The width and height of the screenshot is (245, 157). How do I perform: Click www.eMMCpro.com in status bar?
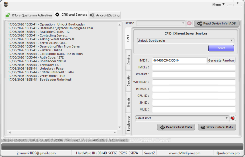point(185,153)
